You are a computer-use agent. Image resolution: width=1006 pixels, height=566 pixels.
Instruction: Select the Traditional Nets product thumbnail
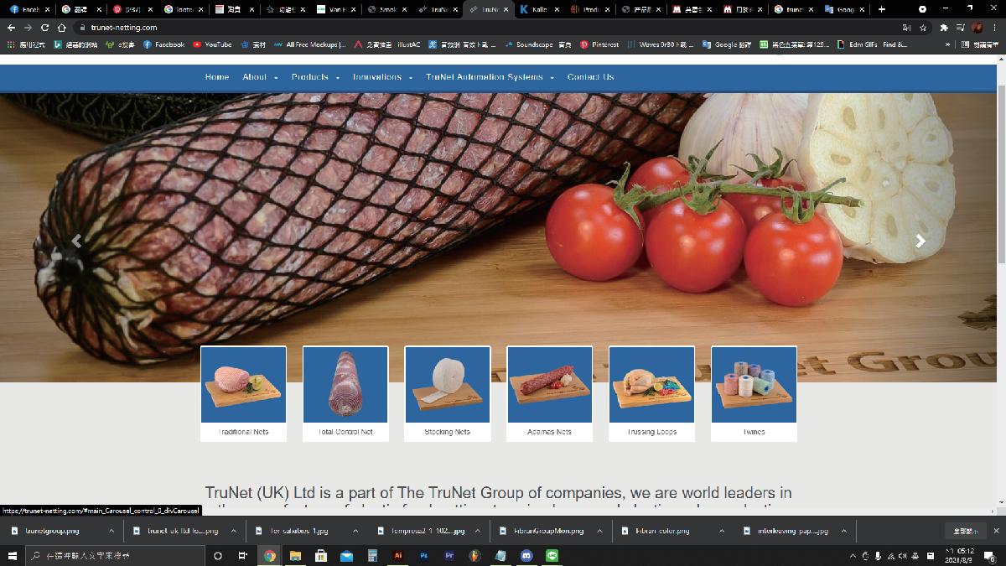tap(243, 392)
